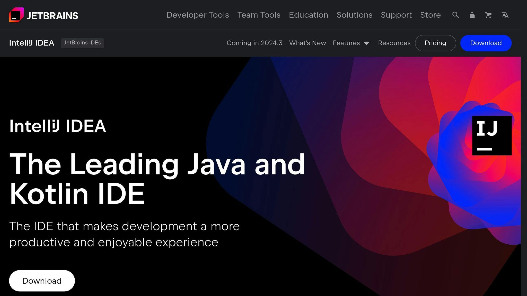Visit the What's New page

coord(308,43)
